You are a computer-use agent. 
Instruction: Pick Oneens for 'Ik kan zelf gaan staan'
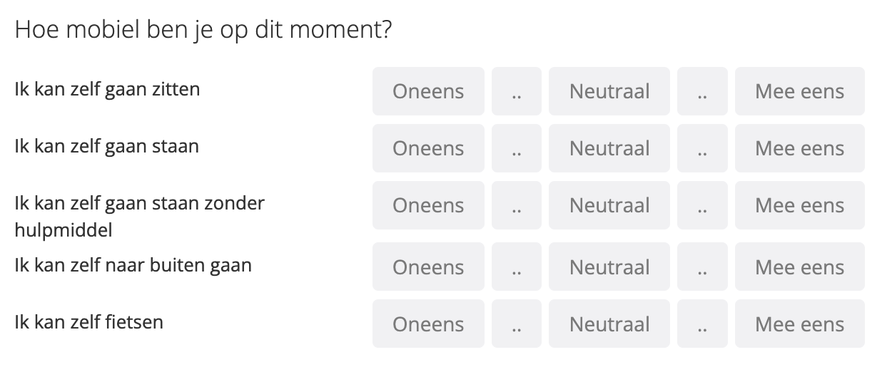(x=428, y=148)
